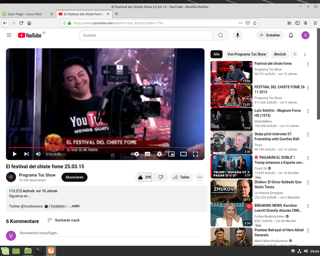Image resolution: width=320 pixels, height=256 pixels.
Task: Go to YouTube home logo
Action: point(30,35)
